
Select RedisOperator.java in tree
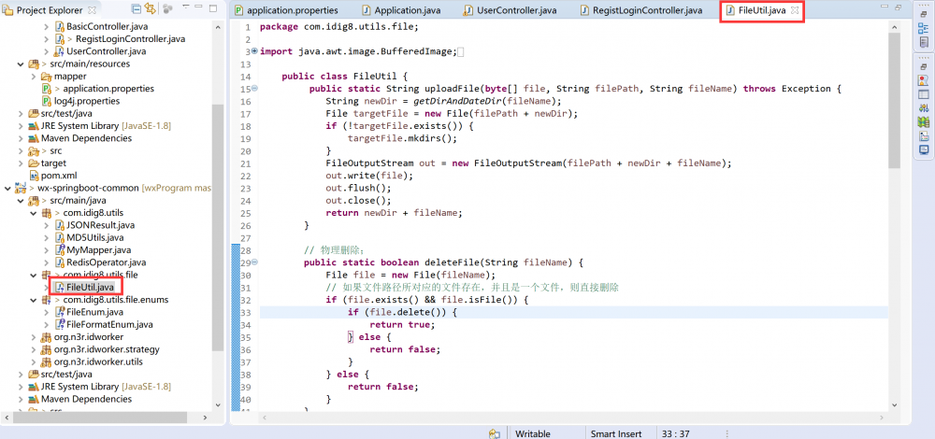point(106,262)
